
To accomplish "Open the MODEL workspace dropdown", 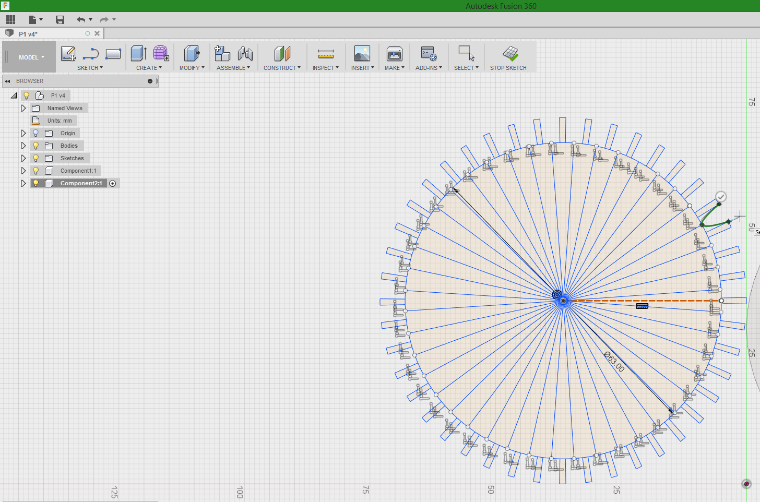I will tap(30, 57).
